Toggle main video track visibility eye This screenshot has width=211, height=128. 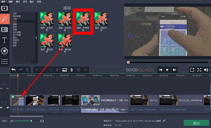1,107
